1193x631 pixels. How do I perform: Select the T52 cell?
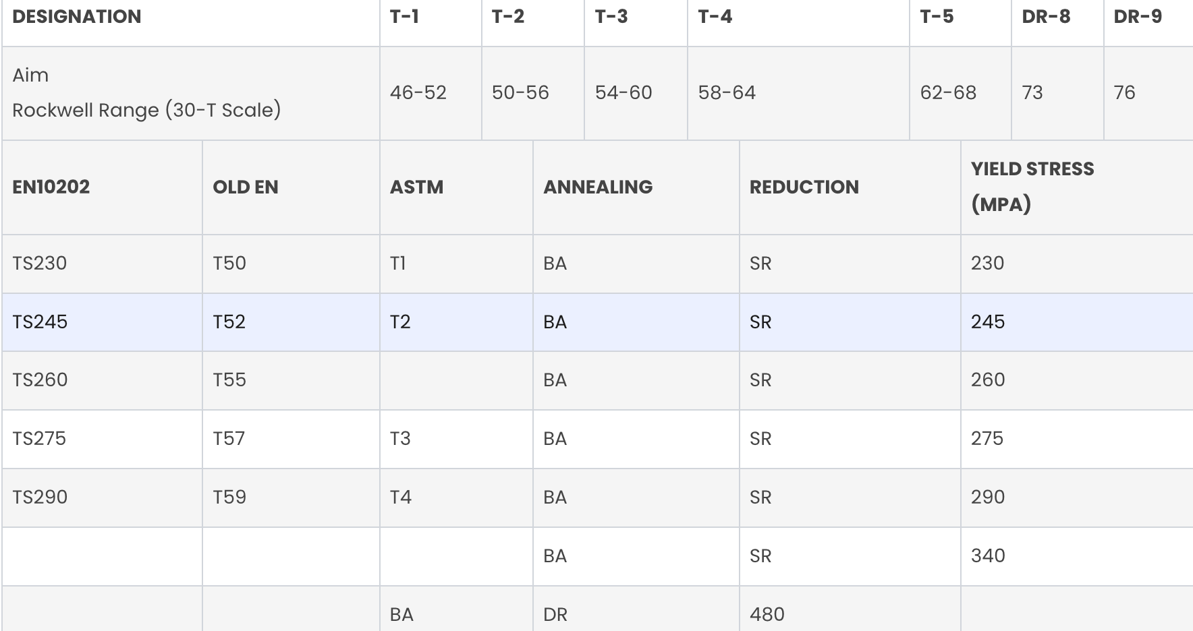(x=291, y=322)
